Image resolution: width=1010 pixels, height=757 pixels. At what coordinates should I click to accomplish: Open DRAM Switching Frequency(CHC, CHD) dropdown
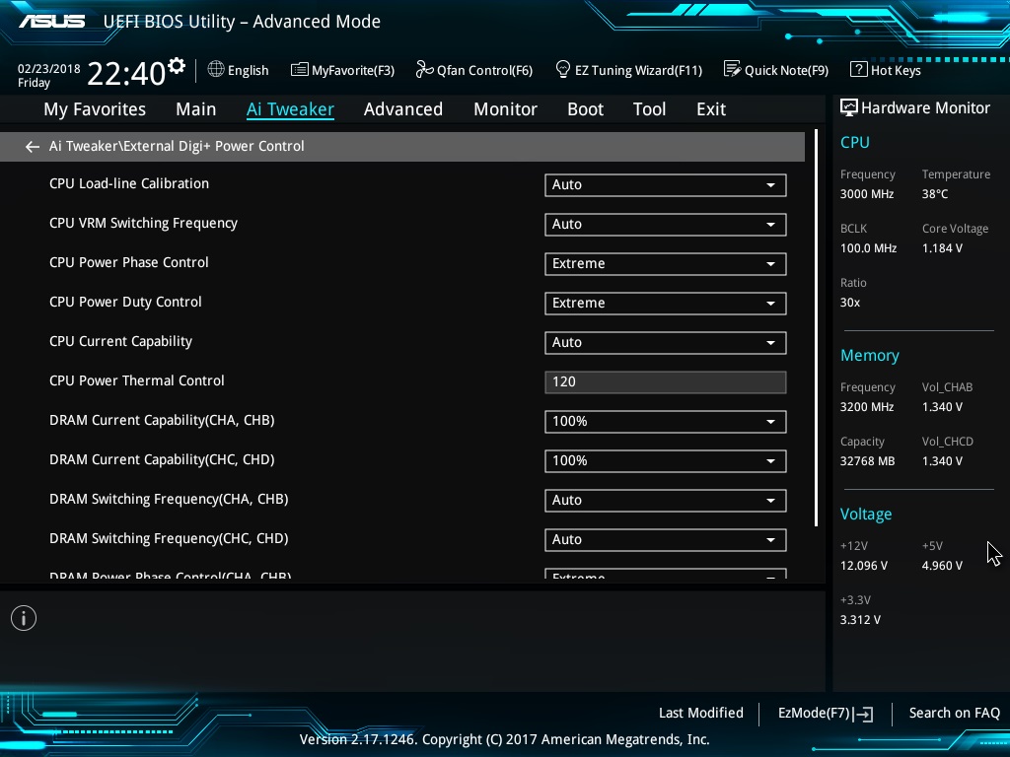(666, 539)
